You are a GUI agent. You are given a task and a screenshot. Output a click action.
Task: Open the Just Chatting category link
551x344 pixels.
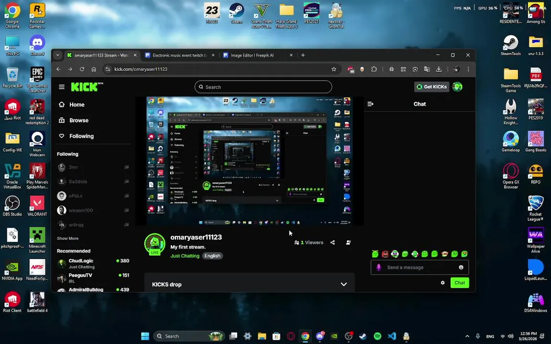(x=185, y=256)
